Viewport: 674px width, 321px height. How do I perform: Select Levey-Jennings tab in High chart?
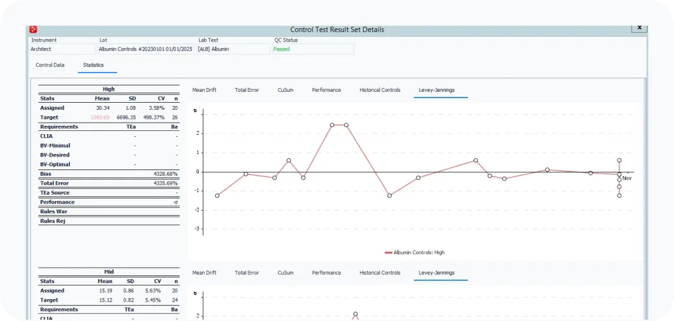tap(436, 91)
